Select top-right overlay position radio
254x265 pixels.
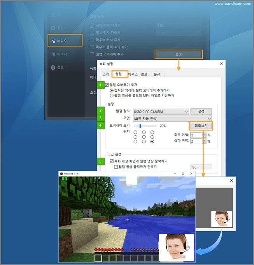tap(152, 132)
